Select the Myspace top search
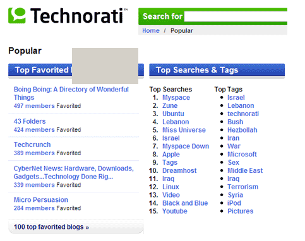The image size is (305, 241). (x=176, y=98)
